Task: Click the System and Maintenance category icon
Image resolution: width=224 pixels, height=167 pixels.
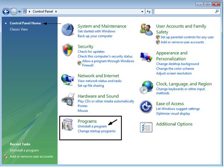Action: coord(68,30)
